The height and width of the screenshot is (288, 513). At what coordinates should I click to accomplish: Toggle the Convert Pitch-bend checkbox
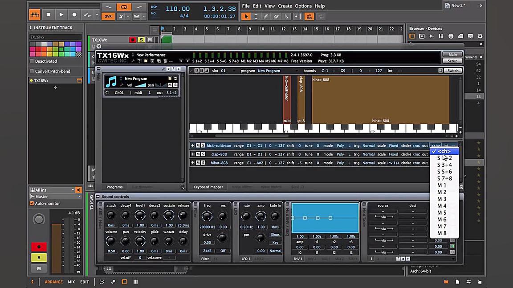pyautogui.click(x=32, y=71)
